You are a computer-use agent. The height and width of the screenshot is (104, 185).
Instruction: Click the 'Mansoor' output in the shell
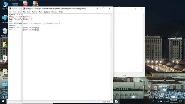[13, 25]
